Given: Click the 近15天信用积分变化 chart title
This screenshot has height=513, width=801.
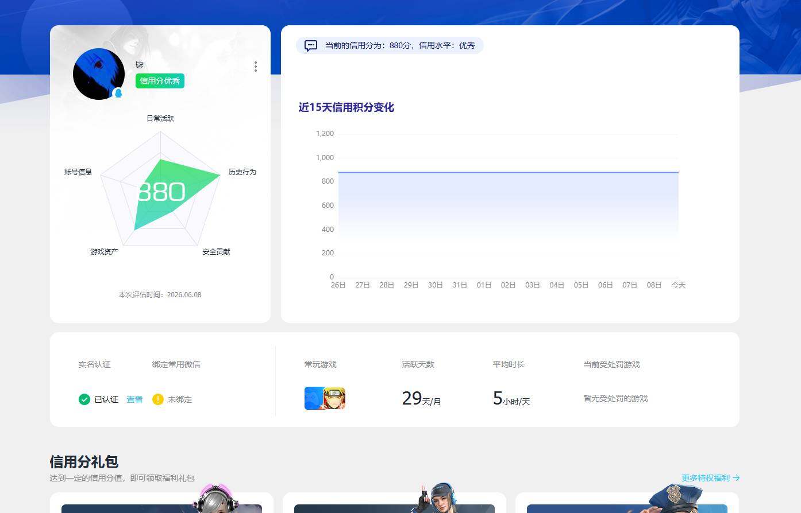Looking at the screenshot, I should [346, 107].
